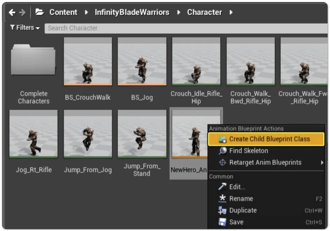
Task: Navigate to Character breadcrumb
Action: click(205, 12)
